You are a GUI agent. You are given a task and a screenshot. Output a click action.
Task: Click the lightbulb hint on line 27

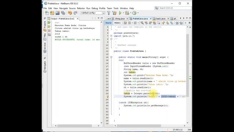point(107,96)
